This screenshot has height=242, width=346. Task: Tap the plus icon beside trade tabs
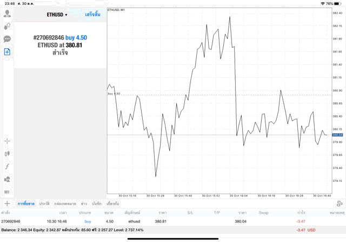[x=7, y=204]
